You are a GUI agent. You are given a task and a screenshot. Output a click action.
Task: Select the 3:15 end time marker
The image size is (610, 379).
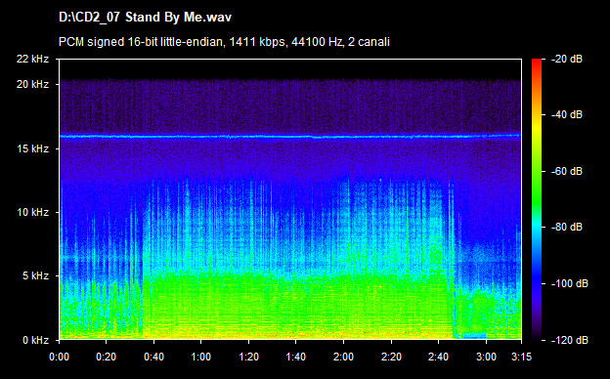click(521, 357)
